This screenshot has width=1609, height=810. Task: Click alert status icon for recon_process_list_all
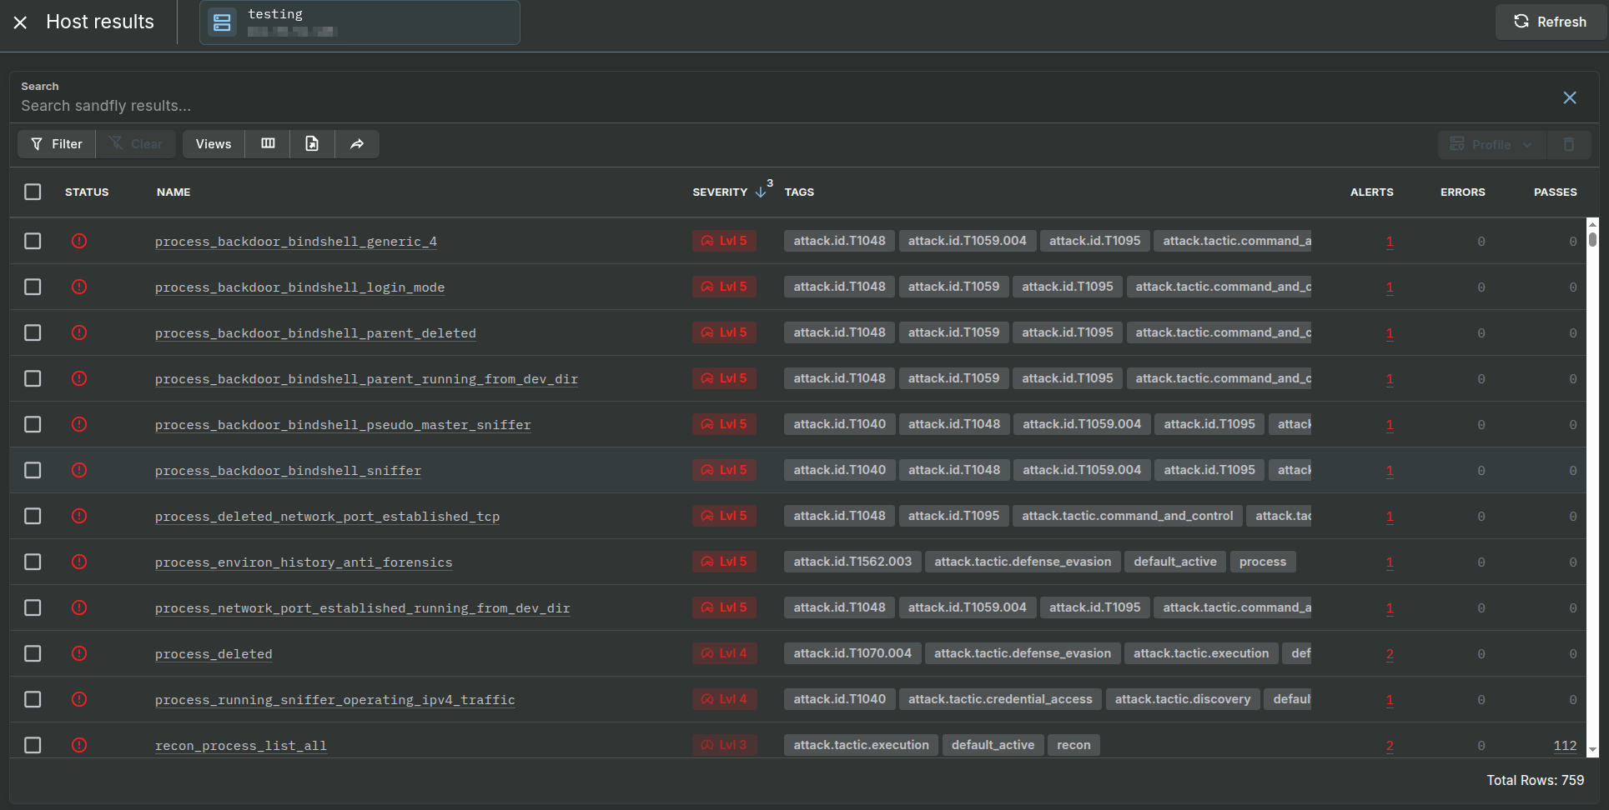79,745
